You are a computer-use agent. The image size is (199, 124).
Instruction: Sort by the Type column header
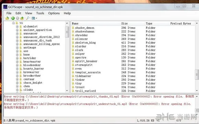(x=149, y=24)
